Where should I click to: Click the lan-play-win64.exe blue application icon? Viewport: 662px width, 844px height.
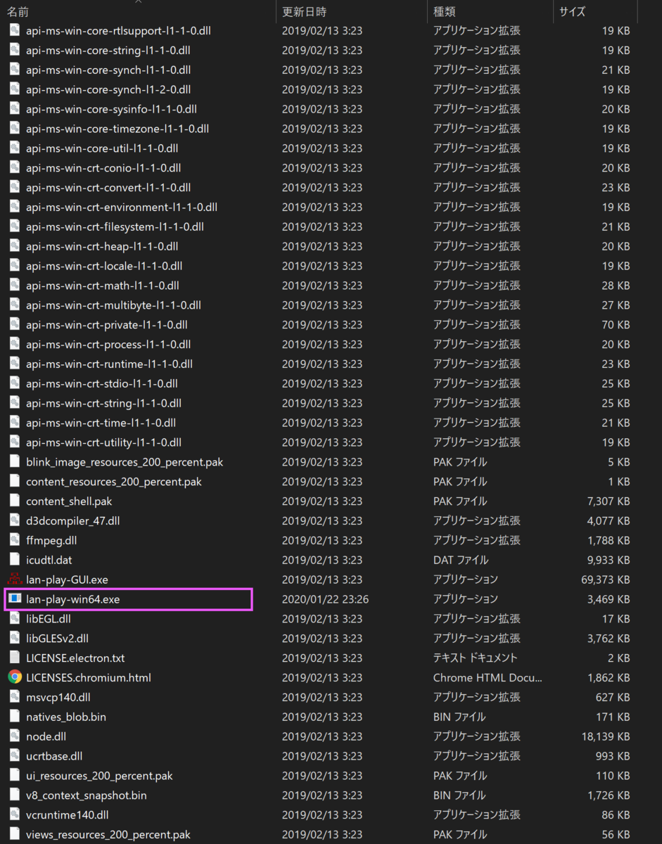point(15,599)
